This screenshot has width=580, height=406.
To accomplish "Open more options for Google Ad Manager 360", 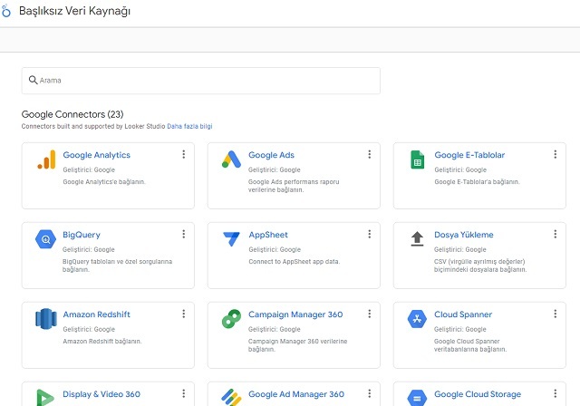I will point(369,393).
